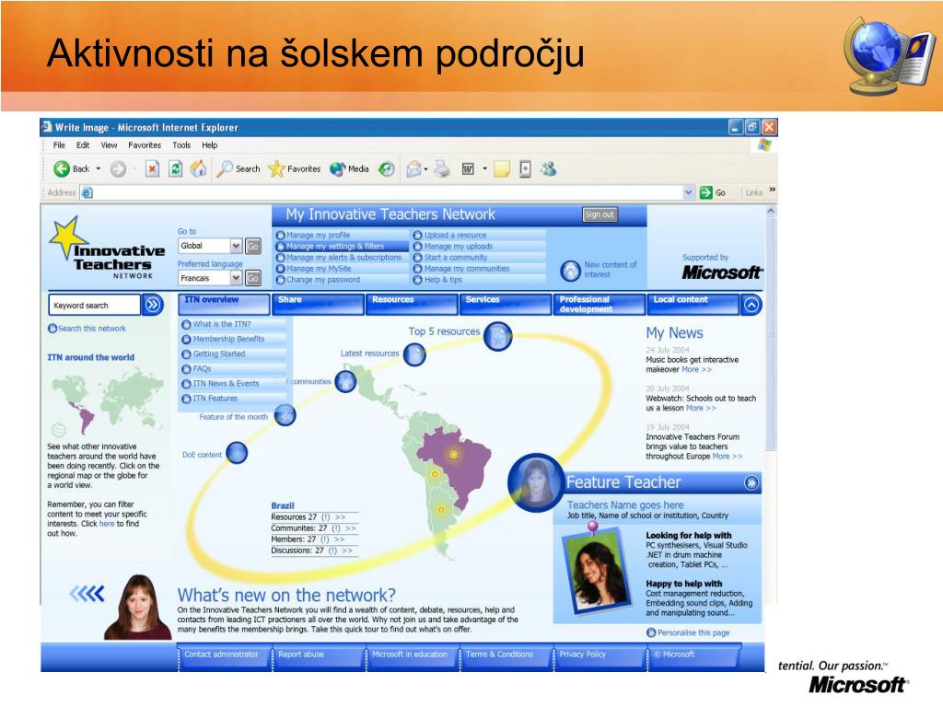Open the Go to Global dropdown

click(x=210, y=246)
